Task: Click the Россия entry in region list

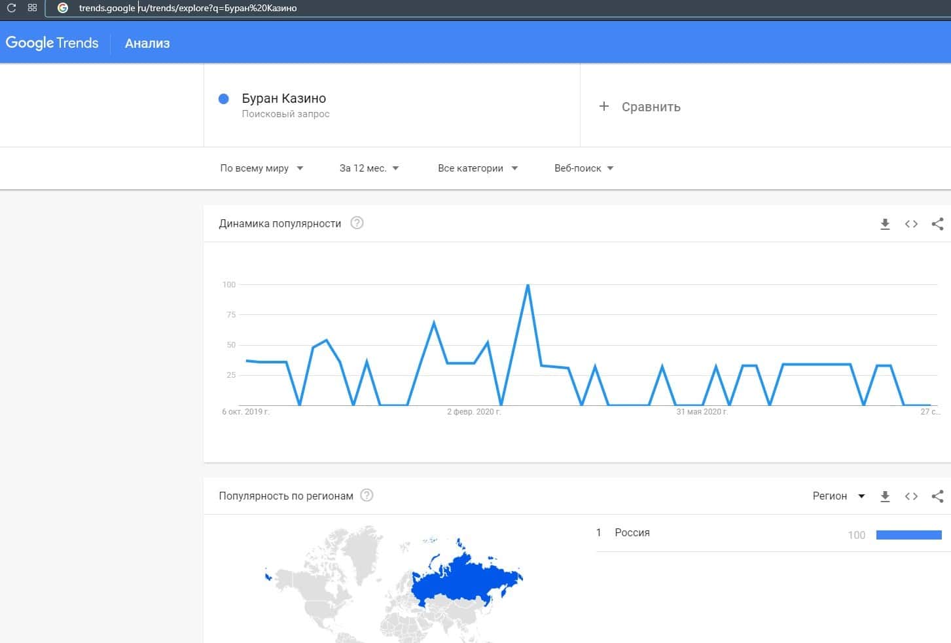Action: [x=632, y=533]
